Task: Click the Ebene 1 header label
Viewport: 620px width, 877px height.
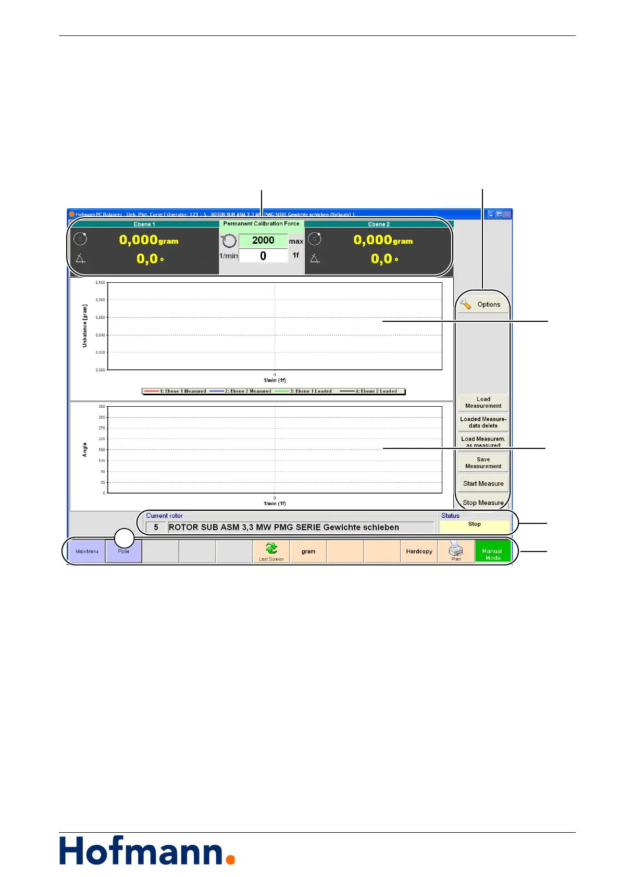Action: (x=144, y=224)
